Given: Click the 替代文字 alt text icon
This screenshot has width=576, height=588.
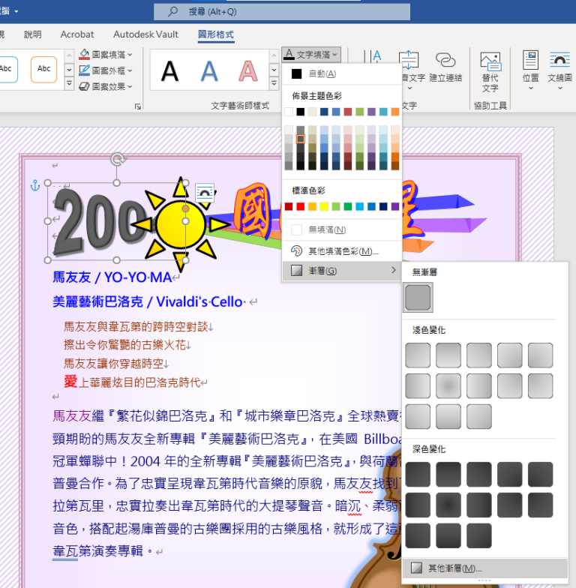Looking at the screenshot, I should click(490, 61).
